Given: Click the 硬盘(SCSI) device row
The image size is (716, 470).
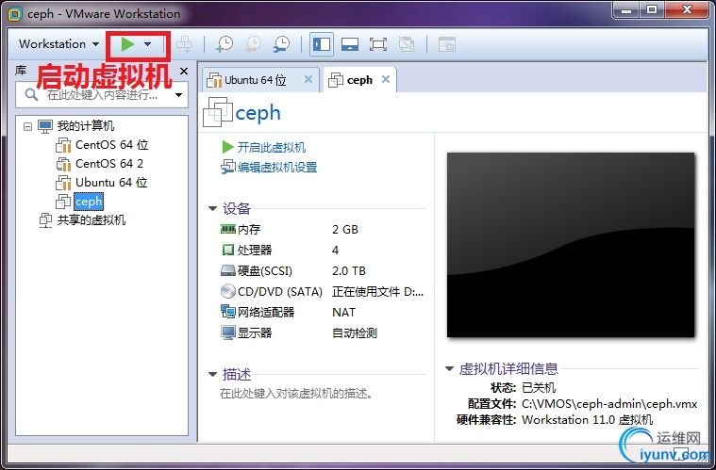Looking at the screenshot, I should 323,270.
